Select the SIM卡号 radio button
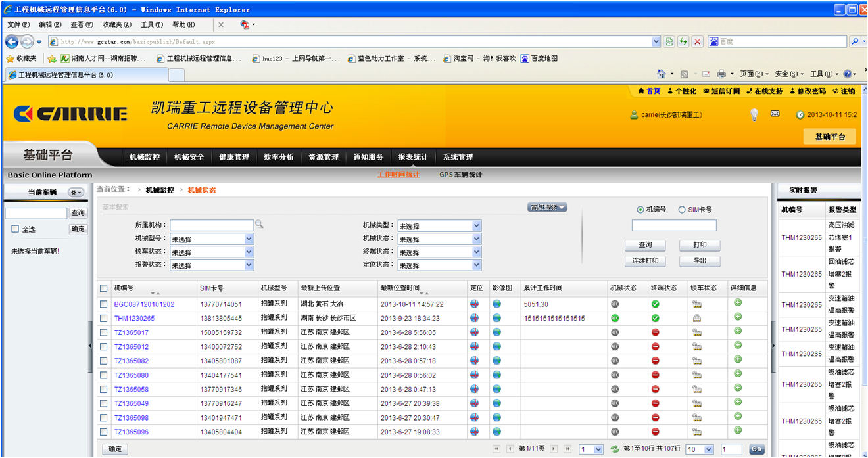868x458 pixels. click(682, 210)
